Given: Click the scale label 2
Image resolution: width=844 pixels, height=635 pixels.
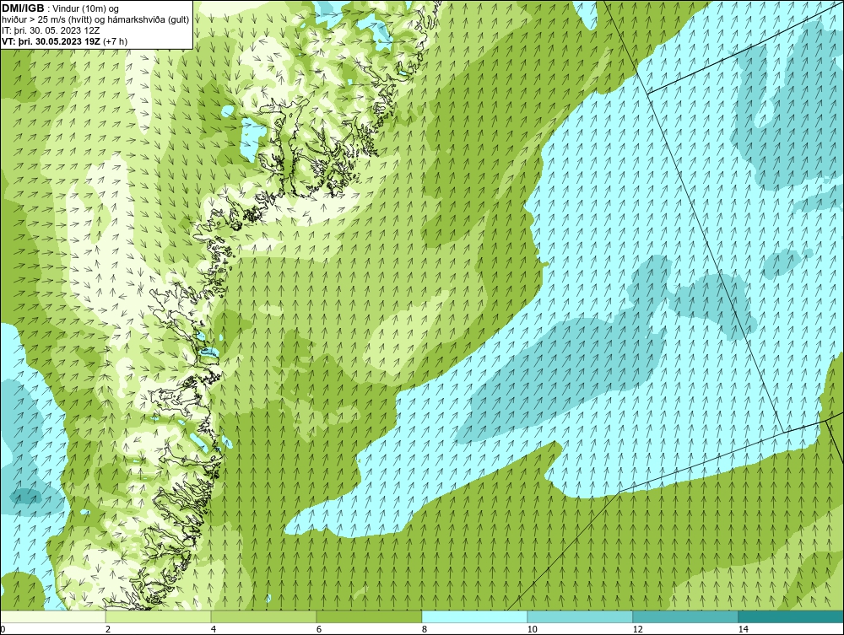Looking at the screenshot, I should pyautogui.click(x=108, y=629).
